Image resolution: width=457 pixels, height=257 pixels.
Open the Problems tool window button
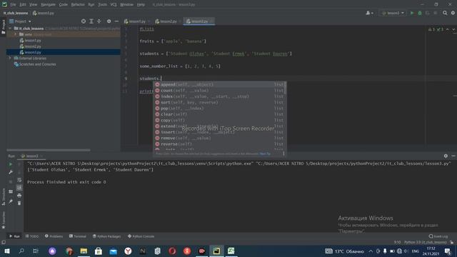pos(54,236)
